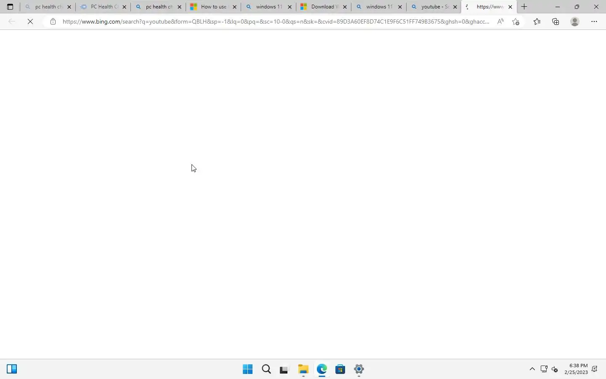The height and width of the screenshot is (379, 606).
Task: Add this page to favorites
Action: [516, 21]
